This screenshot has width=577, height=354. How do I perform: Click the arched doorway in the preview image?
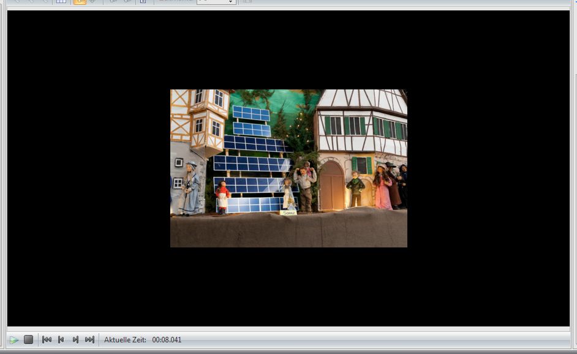pyautogui.click(x=331, y=186)
